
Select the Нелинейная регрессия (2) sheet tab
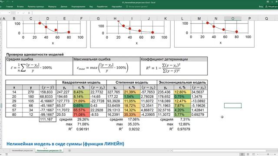49,150
